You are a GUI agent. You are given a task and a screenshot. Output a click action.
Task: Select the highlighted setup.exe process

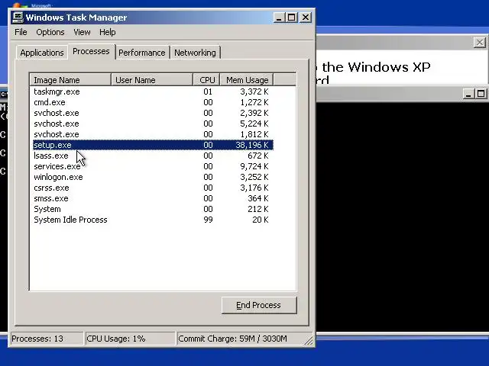click(153, 145)
